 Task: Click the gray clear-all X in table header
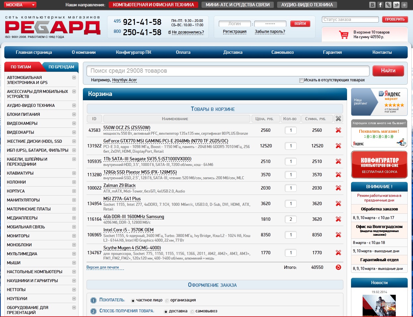point(338,119)
